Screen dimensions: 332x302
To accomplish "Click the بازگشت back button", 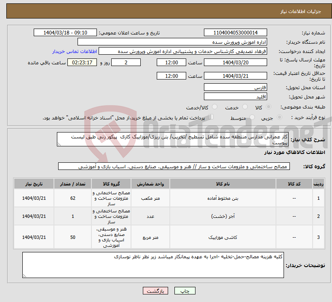I will click(x=155, y=291).
